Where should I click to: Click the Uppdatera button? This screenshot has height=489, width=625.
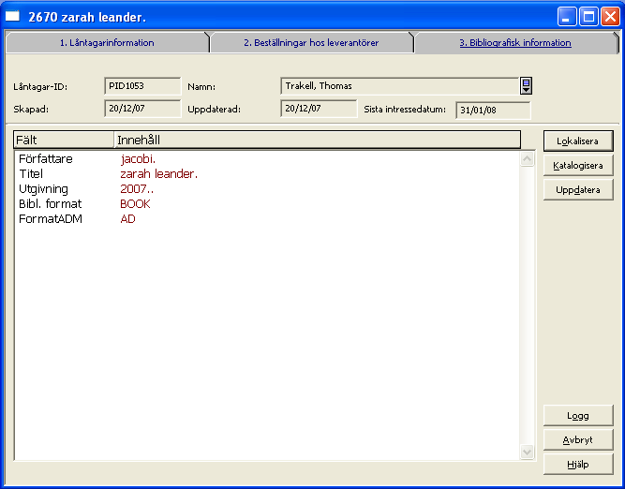coord(578,190)
